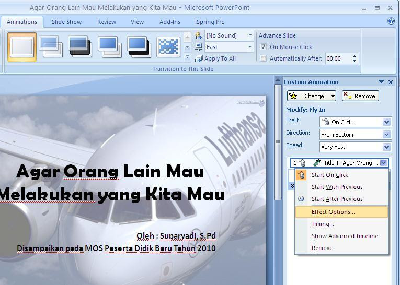
Task: Expand the transition gallery More arrow
Action: coord(187,57)
